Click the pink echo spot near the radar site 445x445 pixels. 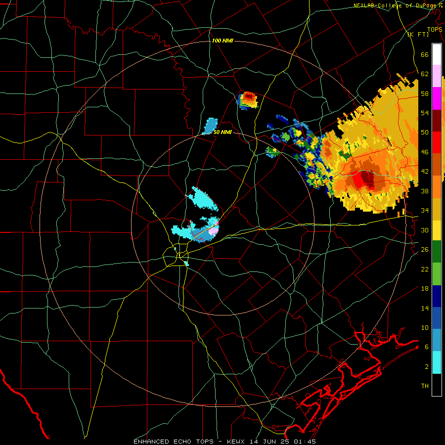(x=214, y=230)
